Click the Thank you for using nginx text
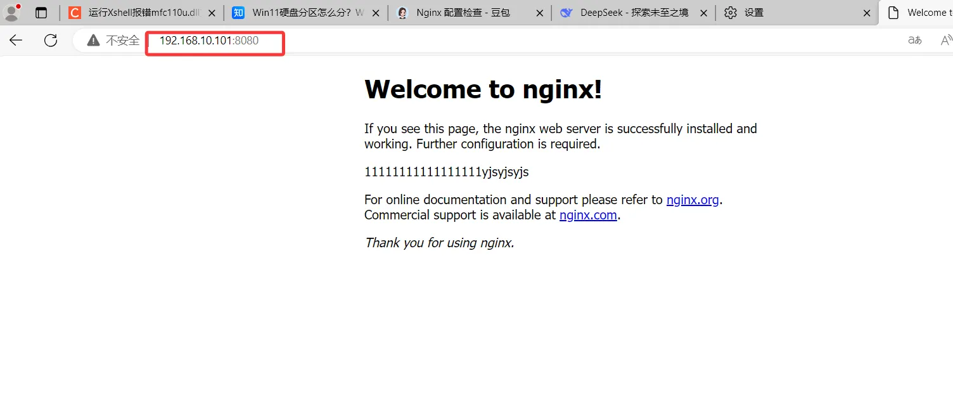The image size is (953, 414). 440,243
